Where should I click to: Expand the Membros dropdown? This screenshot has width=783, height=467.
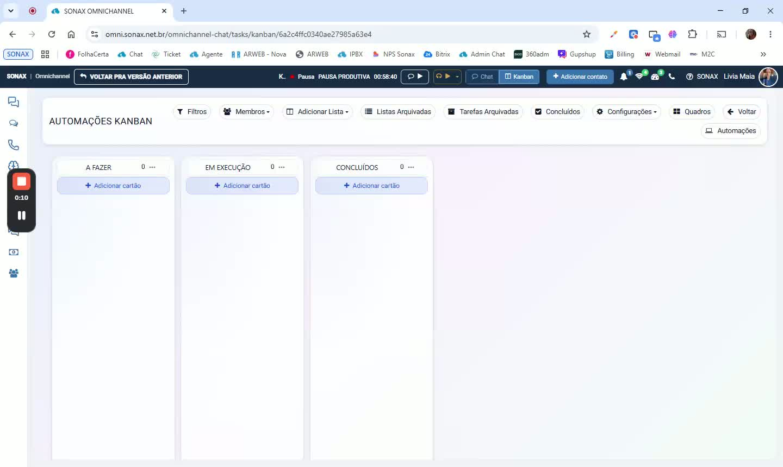click(x=246, y=112)
